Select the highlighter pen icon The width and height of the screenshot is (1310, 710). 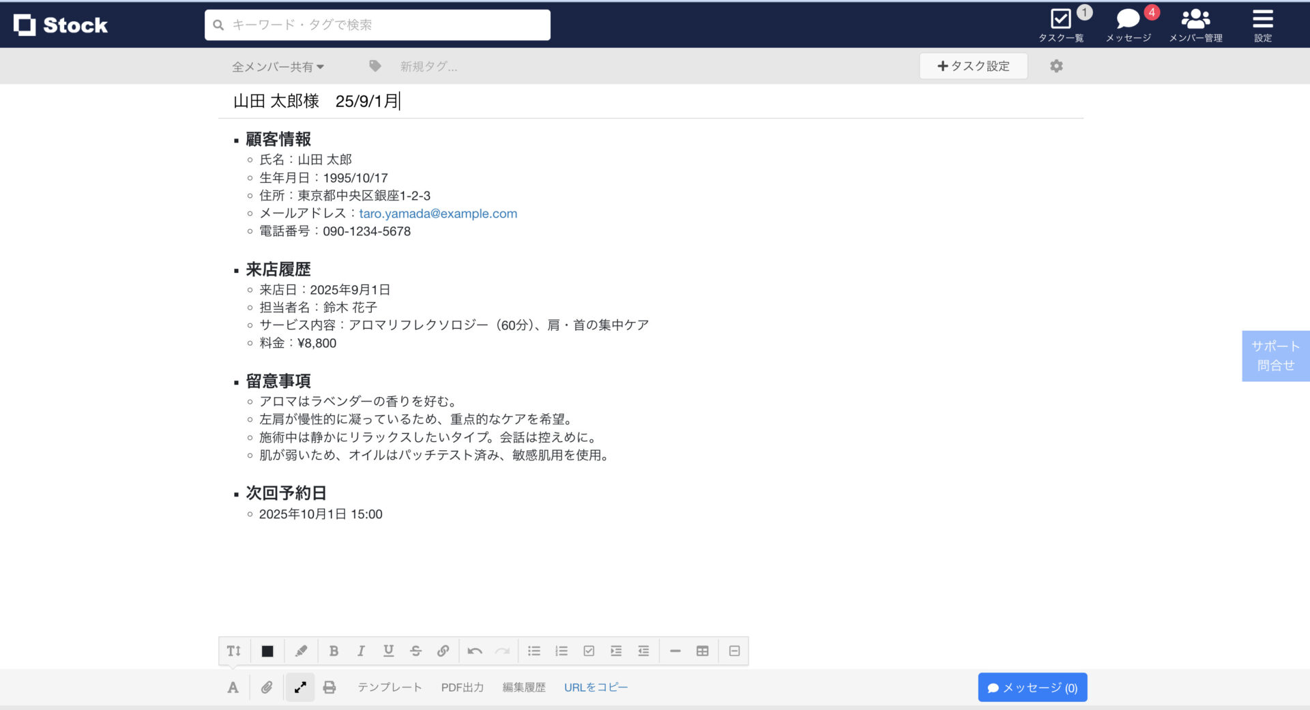click(x=300, y=651)
